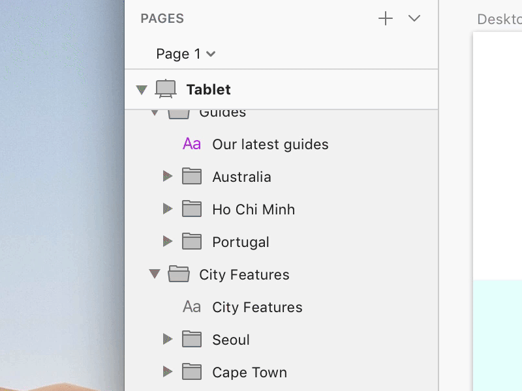The image size is (522, 391).
Task: Click the City Features text layer icon
Action: 192,307
